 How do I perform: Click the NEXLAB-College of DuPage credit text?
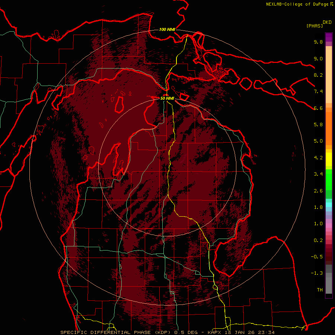click(x=297, y=4)
